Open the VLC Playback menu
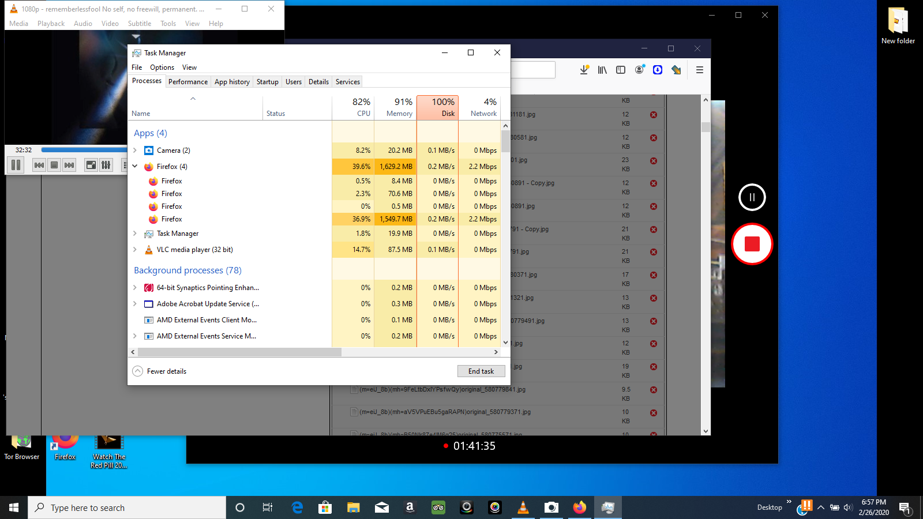 51,24
